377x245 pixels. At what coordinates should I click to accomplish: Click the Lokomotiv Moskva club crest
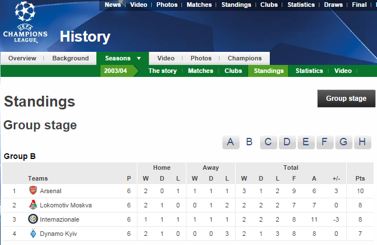(33, 205)
